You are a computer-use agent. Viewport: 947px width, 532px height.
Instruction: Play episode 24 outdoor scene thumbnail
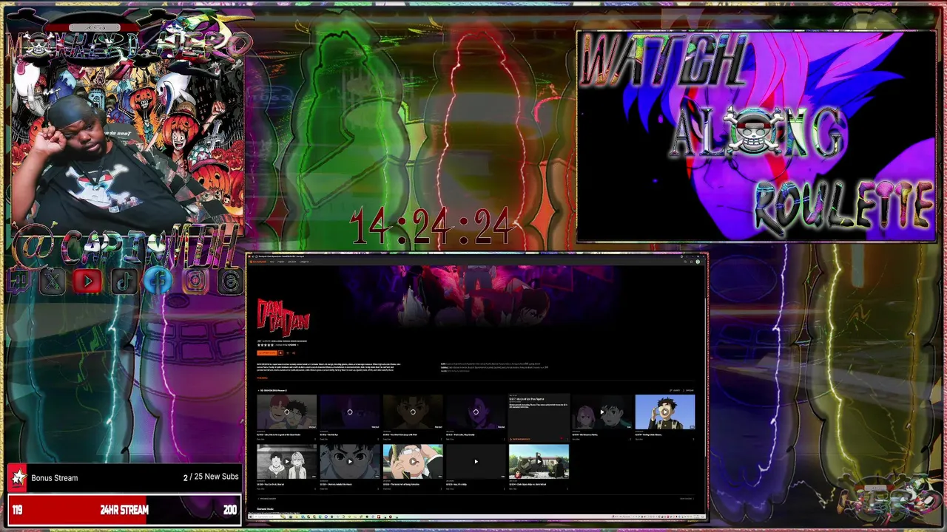[x=539, y=461]
